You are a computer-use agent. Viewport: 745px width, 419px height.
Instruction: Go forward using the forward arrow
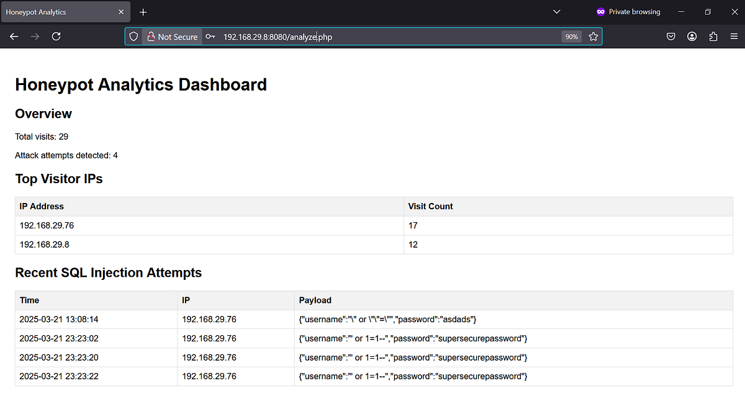click(35, 37)
